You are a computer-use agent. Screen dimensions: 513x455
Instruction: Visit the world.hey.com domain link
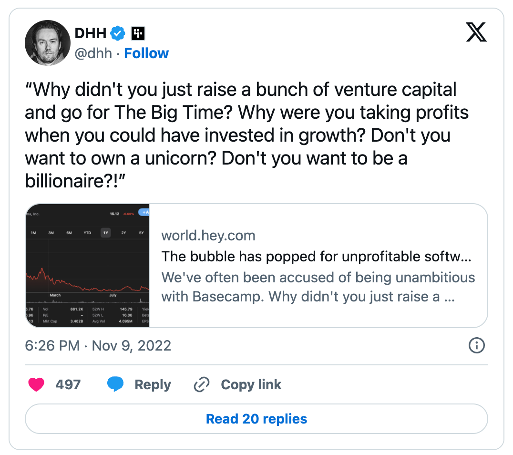tap(208, 235)
